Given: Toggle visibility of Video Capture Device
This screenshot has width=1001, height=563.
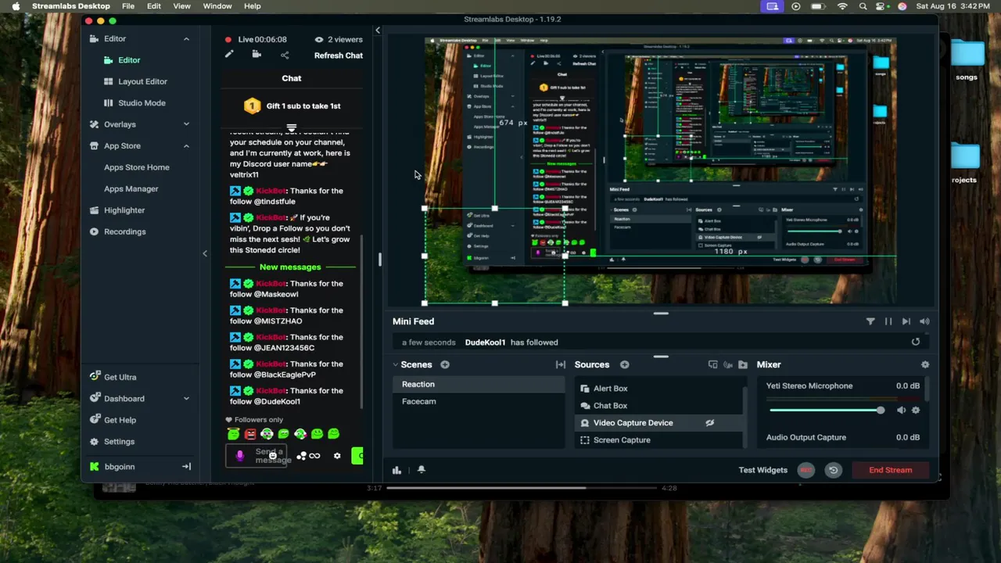Looking at the screenshot, I should [710, 423].
